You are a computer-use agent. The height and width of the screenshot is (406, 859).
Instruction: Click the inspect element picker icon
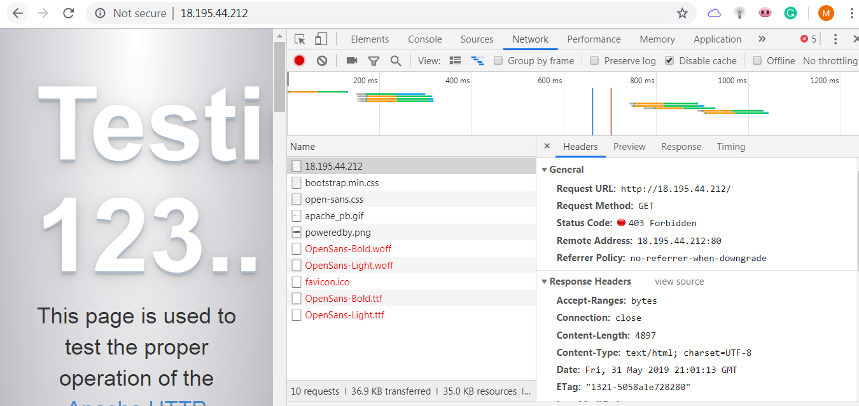pyautogui.click(x=300, y=39)
